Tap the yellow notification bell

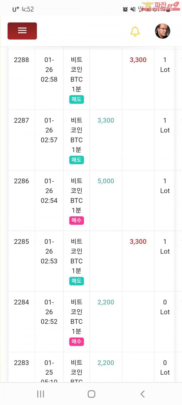tap(135, 31)
